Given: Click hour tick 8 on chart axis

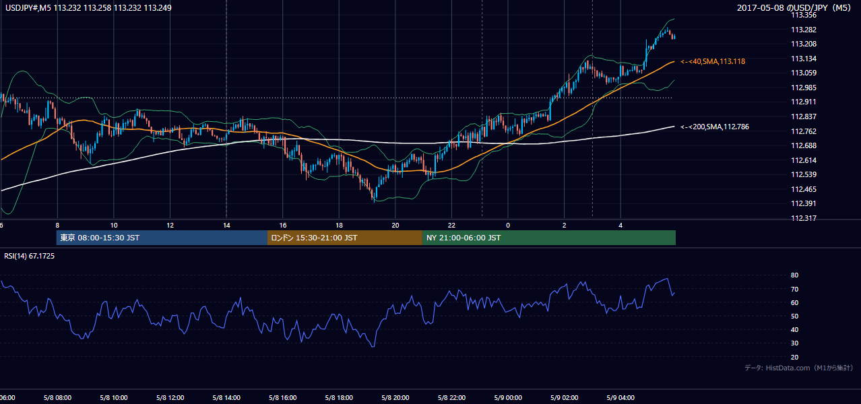Looking at the screenshot, I should coord(57,225).
